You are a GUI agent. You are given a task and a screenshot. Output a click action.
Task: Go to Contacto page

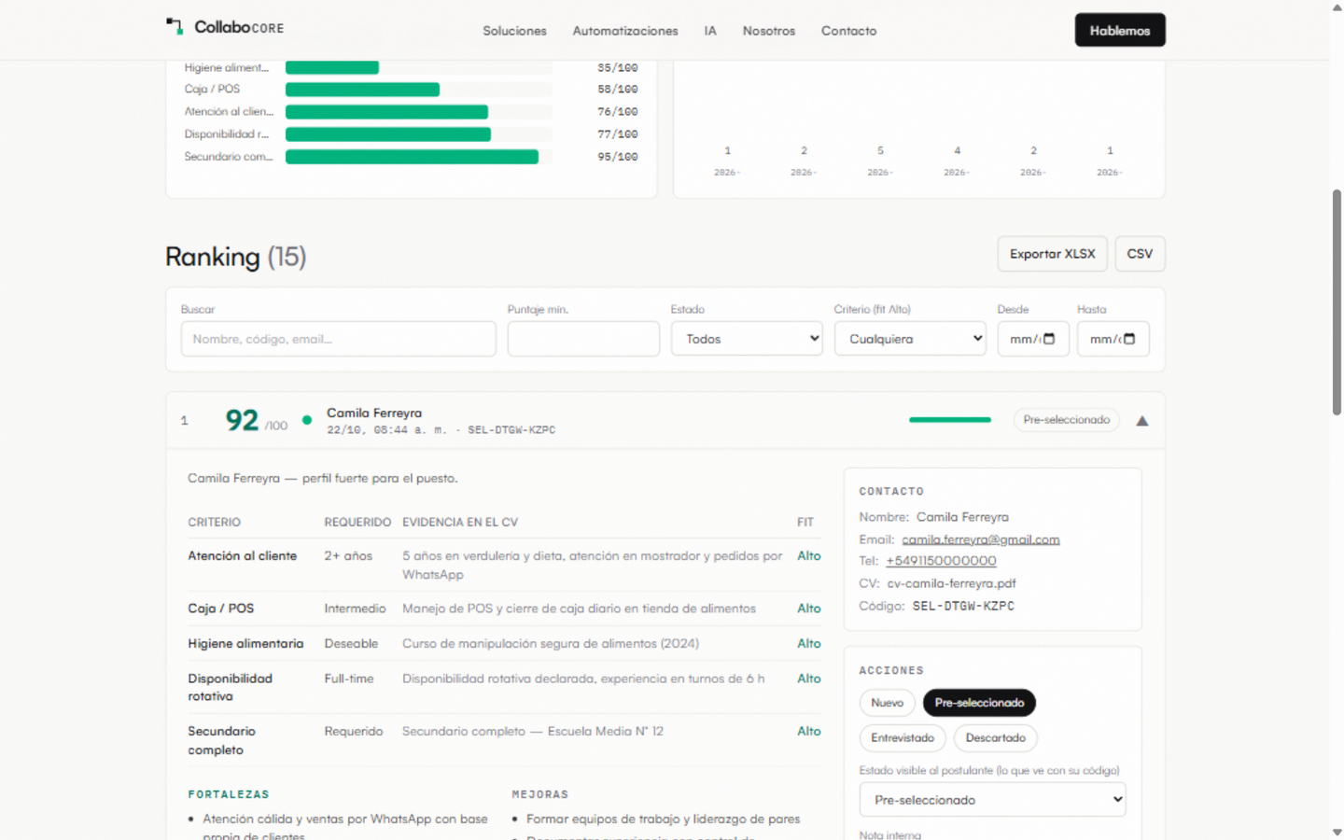tap(848, 31)
